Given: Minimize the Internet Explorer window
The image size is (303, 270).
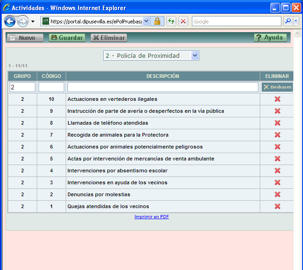Looking at the screenshot, I should pos(275,8).
